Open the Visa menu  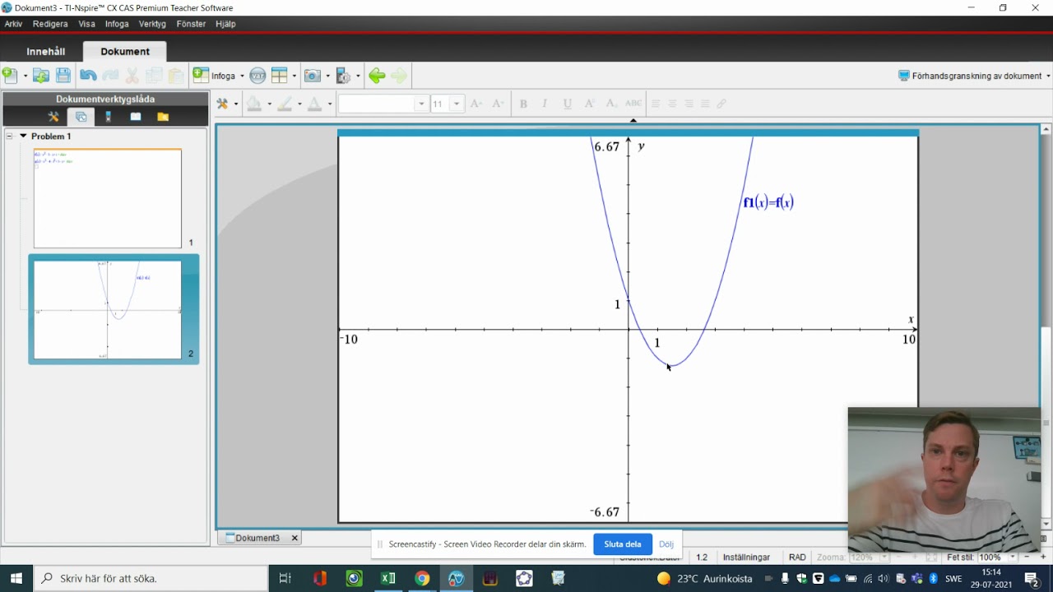[x=86, y=24]
